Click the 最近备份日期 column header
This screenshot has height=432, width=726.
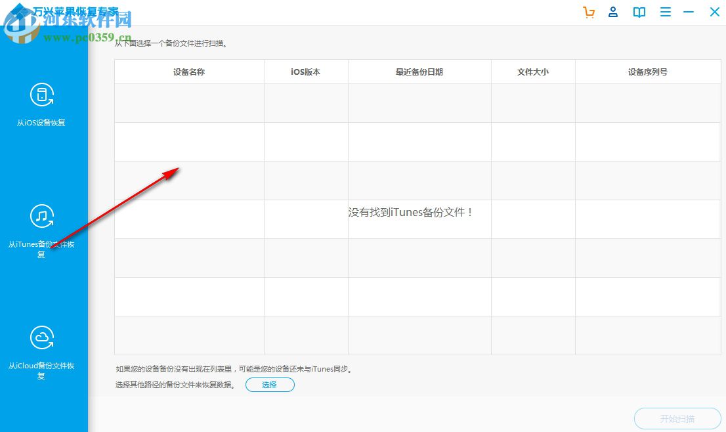tap(419, 72)
